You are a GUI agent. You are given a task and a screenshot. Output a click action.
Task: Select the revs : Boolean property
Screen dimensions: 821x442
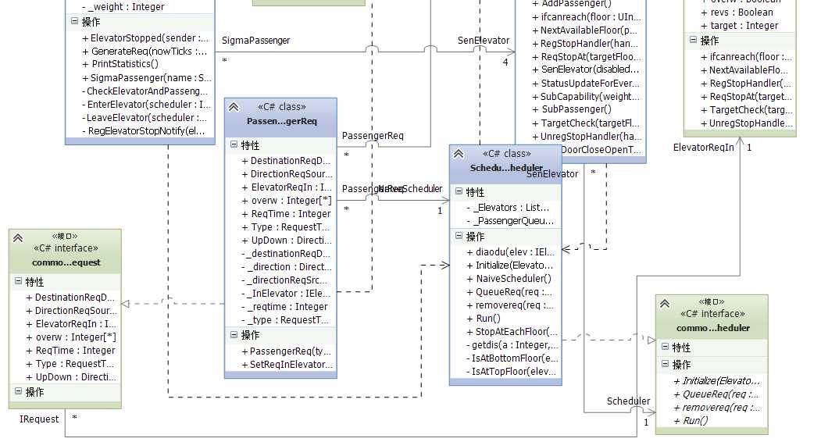point(737,12)
